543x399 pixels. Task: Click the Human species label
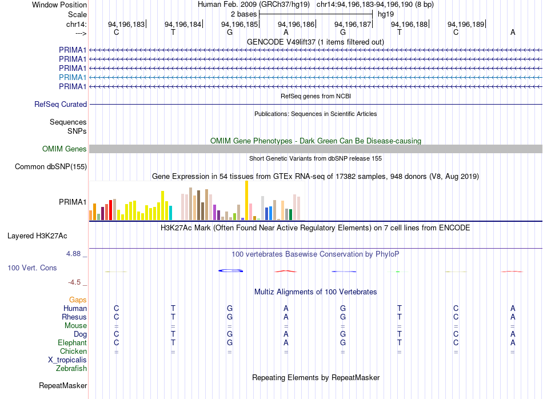coord(75,308)
